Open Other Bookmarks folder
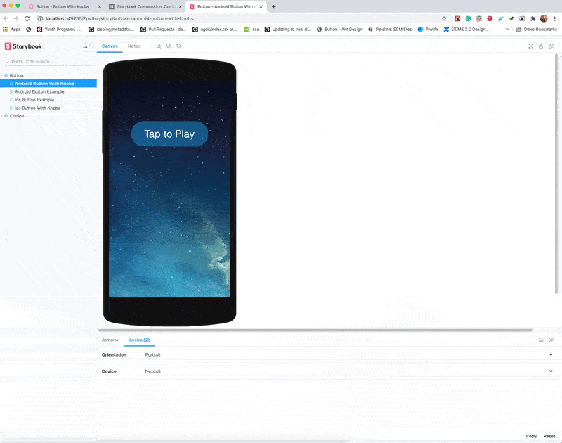 (x=537, y=30)
